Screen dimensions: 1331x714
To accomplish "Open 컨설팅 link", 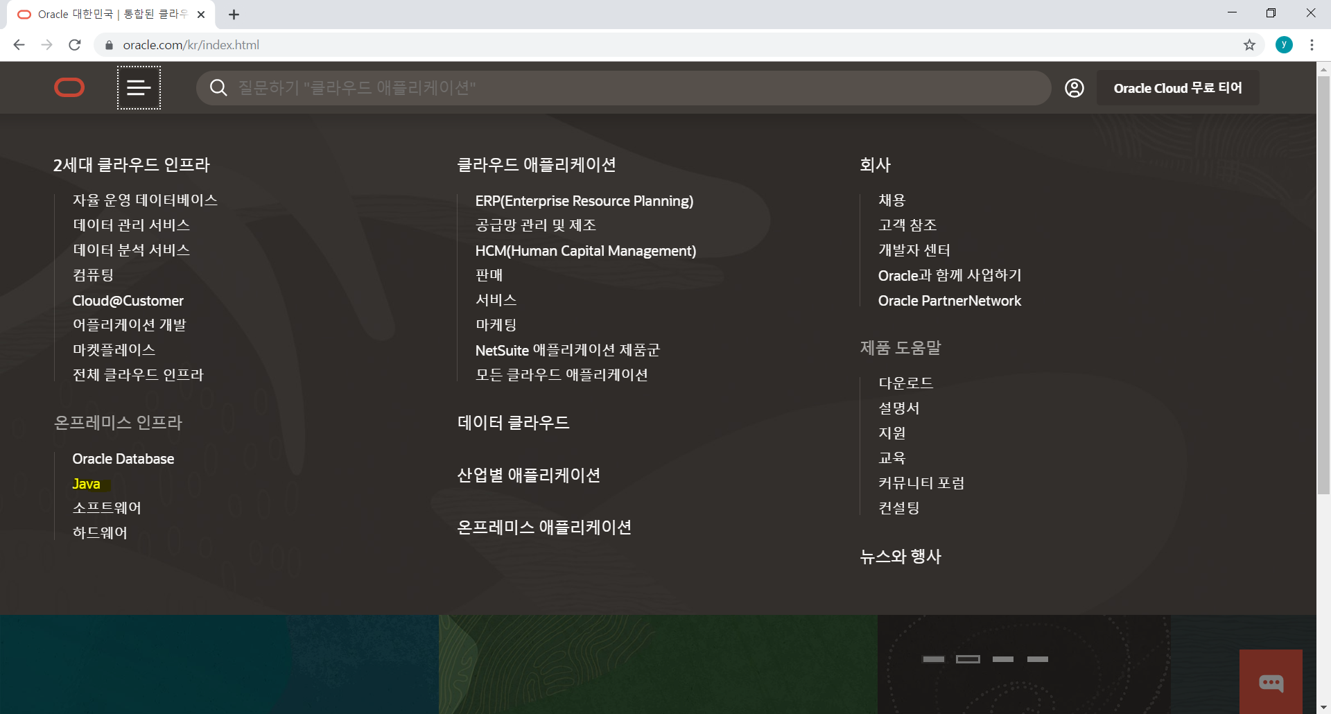I will click(898, 508).
